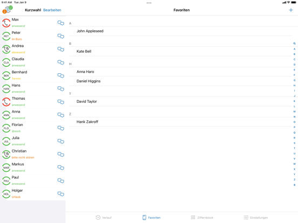Image resolution: width=298 pixels, height=223 pixels.
Task: Tap Markus's MAR avatar circle
Action: pos(6,168)
